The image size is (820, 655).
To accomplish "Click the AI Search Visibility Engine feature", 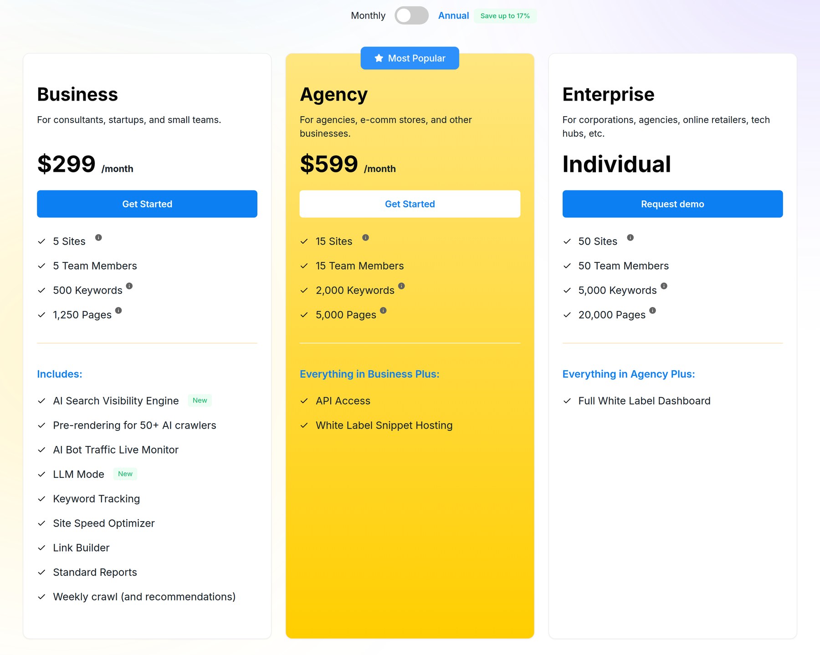I will pyautogui.click(x=116, y=401).
